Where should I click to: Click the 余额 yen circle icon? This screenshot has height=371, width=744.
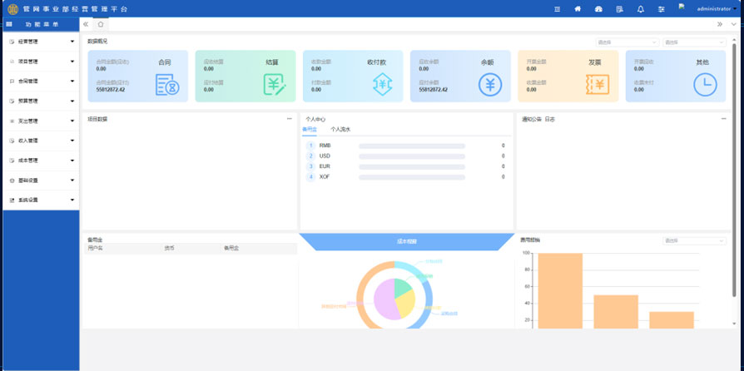[489, 84]
